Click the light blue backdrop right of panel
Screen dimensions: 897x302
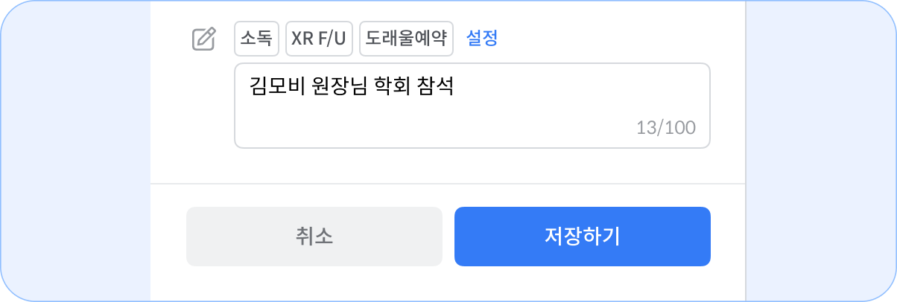(x=820, y=151)
